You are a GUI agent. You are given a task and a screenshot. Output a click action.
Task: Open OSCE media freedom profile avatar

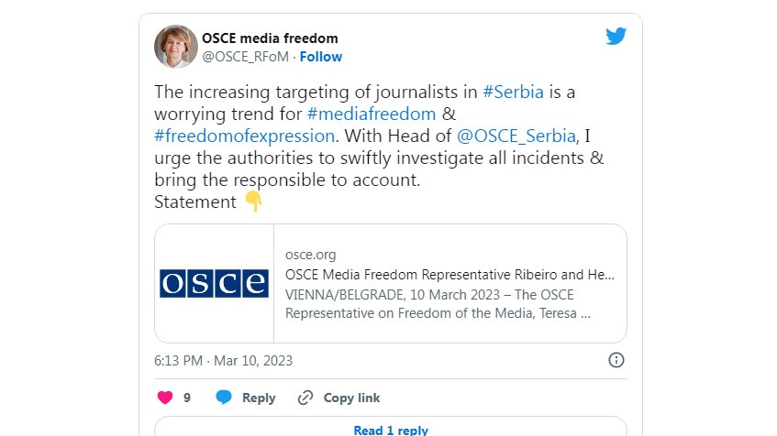coord(176,47)
